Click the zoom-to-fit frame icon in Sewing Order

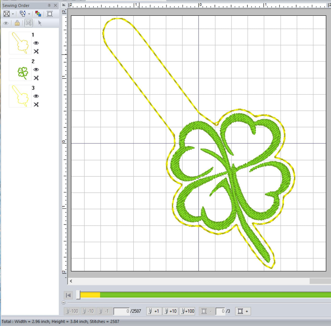coord(7,14)
